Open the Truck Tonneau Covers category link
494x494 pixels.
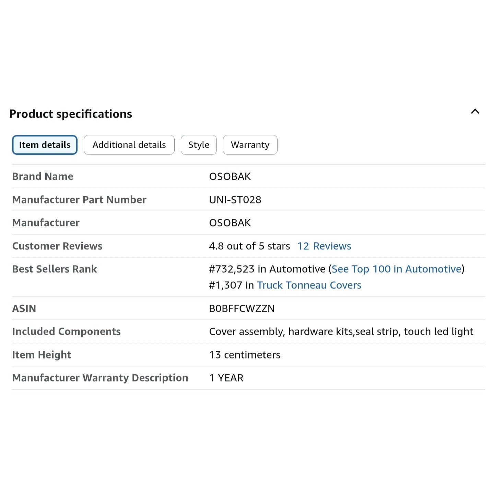pos(309,285)
